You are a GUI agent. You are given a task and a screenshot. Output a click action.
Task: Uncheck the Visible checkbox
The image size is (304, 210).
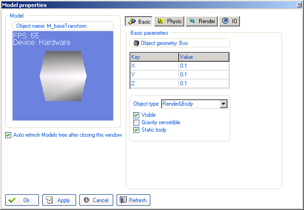[x=136, y=115]
